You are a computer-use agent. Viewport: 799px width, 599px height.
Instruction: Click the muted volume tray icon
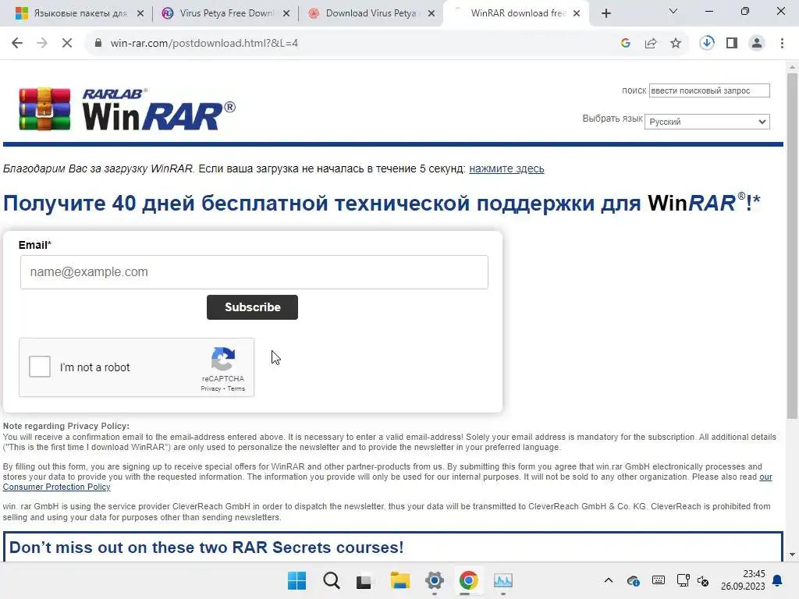coord(703,580)
